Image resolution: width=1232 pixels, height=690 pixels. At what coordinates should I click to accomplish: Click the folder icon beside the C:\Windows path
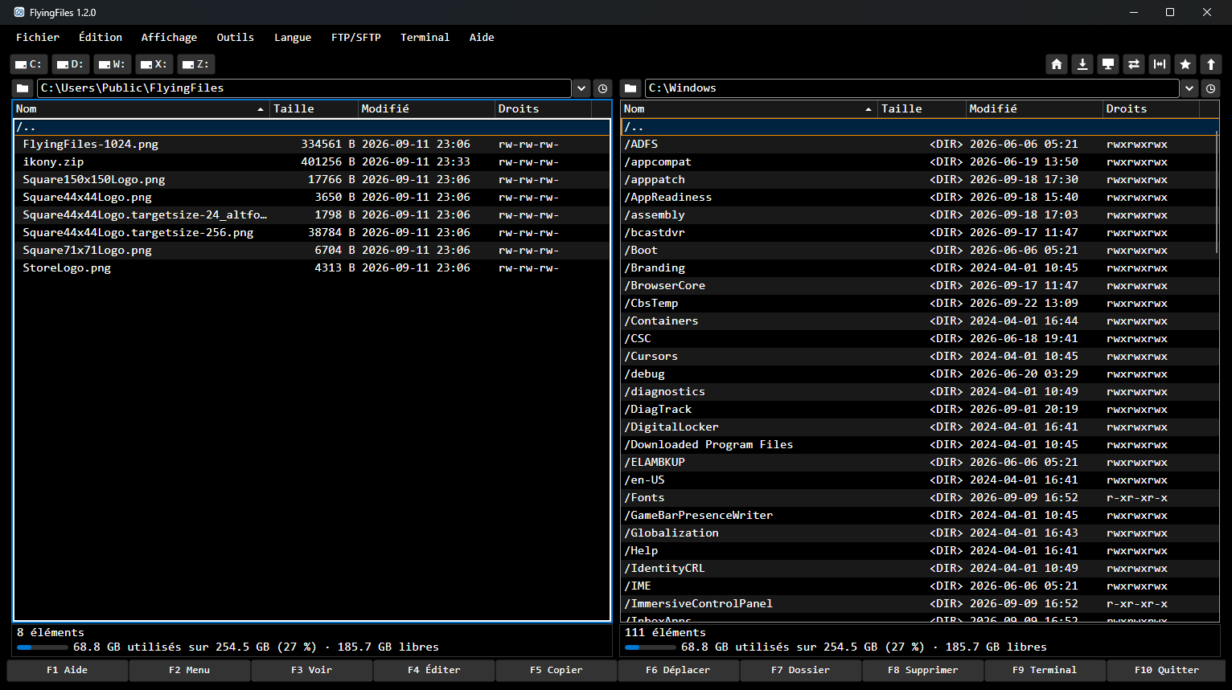pyautogui.click(x=630, y=88)
